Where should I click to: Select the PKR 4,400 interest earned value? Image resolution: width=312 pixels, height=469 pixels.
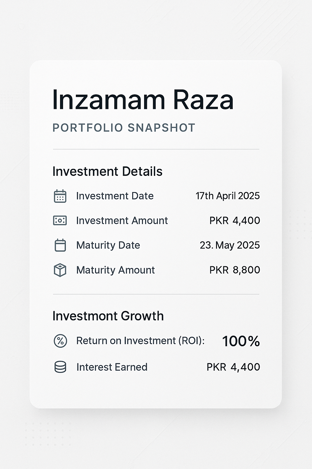233,367
